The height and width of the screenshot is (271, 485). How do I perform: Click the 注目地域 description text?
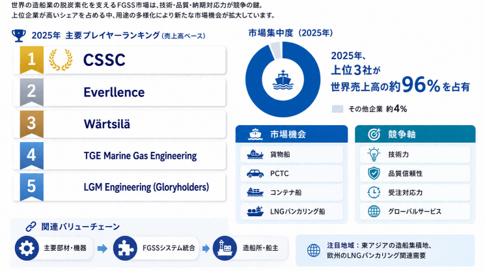380,250
